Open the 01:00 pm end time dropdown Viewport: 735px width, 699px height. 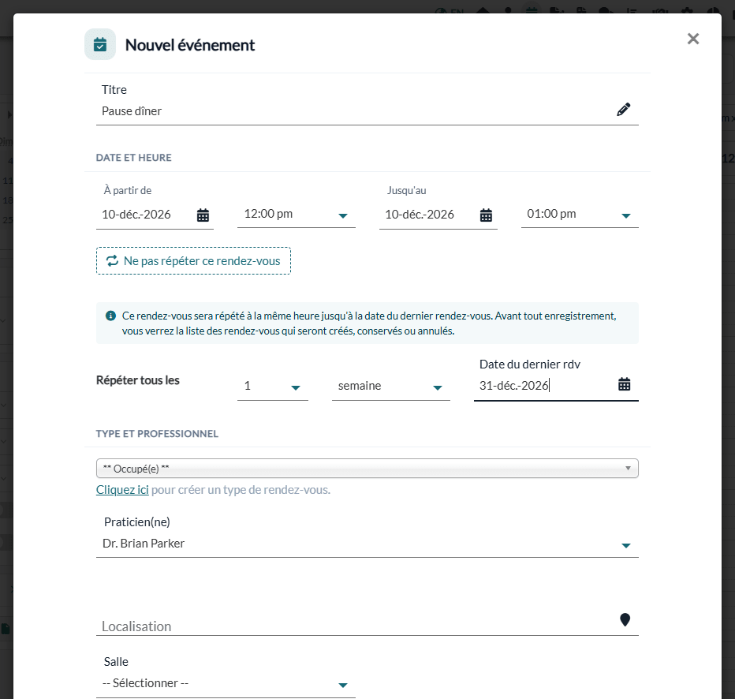coord(580,215)
